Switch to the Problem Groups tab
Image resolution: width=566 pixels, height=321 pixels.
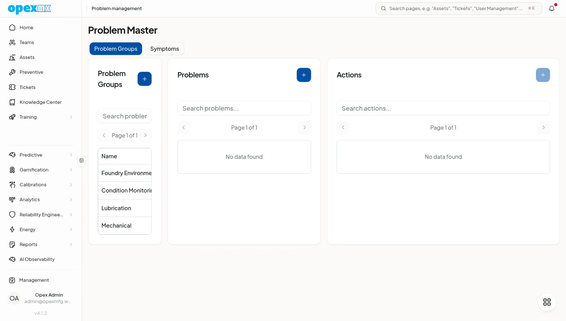[x=116, y=49]
